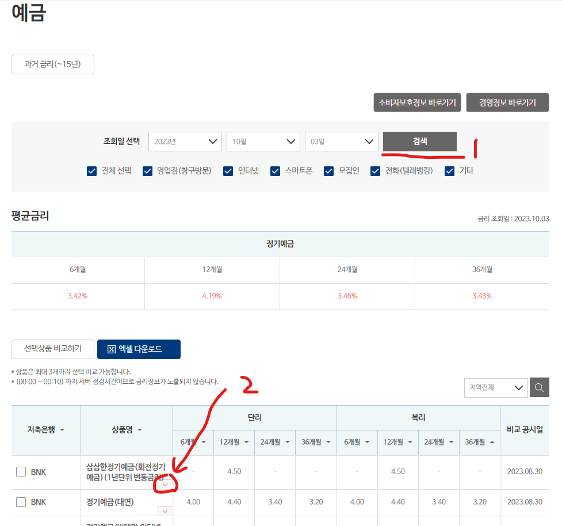Uncheck the 전체 선택 checkbox

coord(91,170)
